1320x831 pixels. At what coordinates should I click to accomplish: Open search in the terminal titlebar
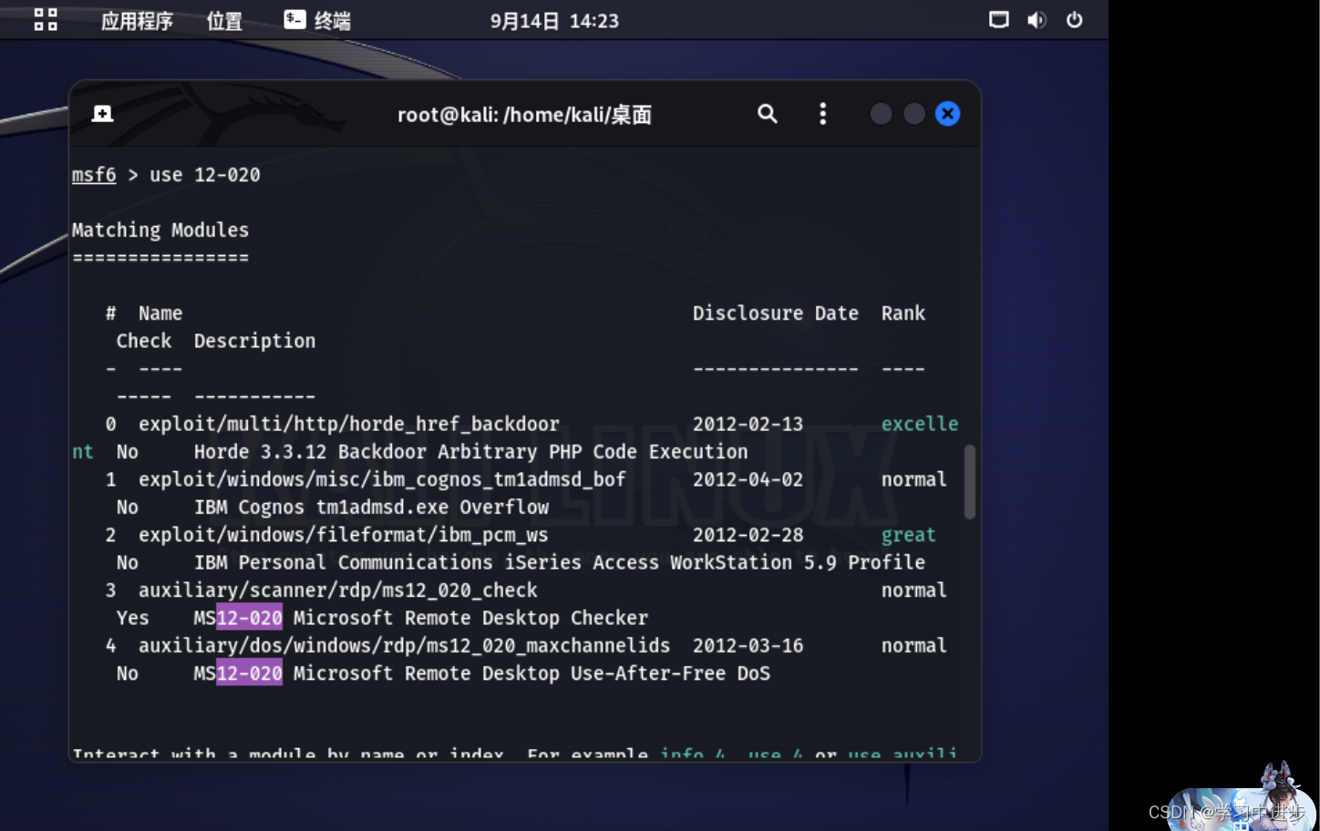coord(767,113)
